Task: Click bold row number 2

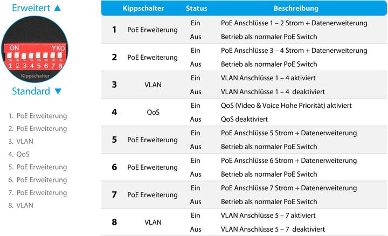Action: coord(114,57)
